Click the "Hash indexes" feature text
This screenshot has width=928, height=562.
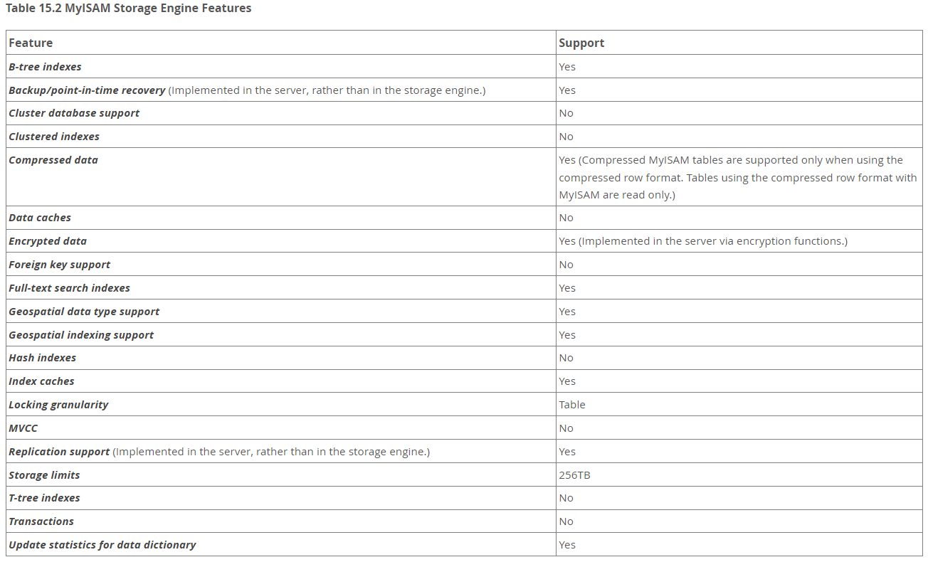click(x=42, y=358)
